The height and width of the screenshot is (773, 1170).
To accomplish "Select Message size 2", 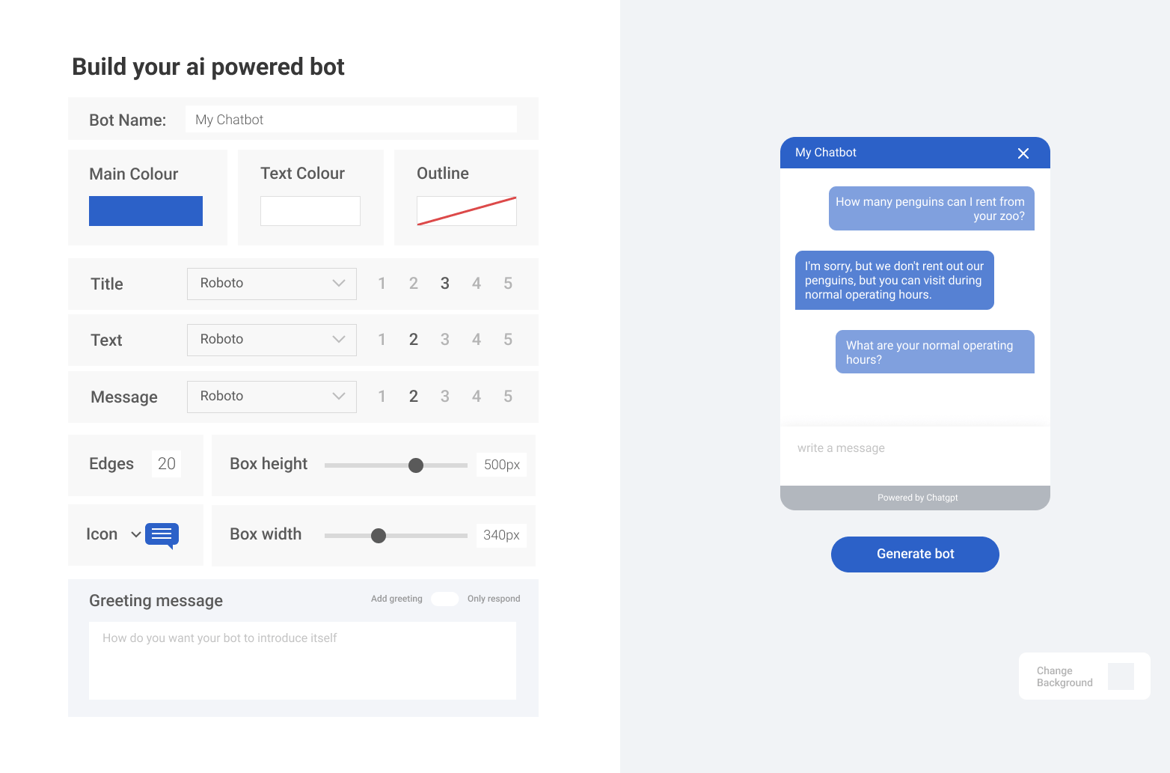I will [413, 397].
